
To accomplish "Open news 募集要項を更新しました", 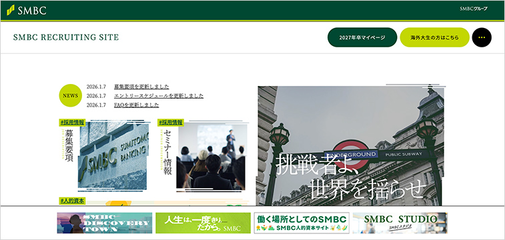I will [x=141, y=87].
